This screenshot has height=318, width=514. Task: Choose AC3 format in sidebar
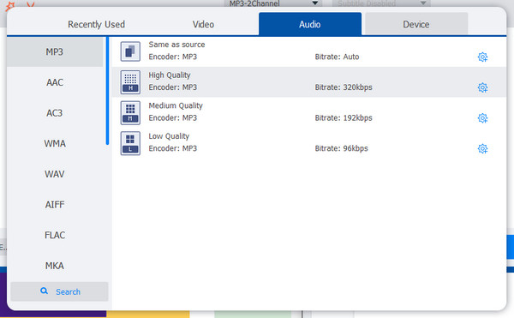click(55, 113)
